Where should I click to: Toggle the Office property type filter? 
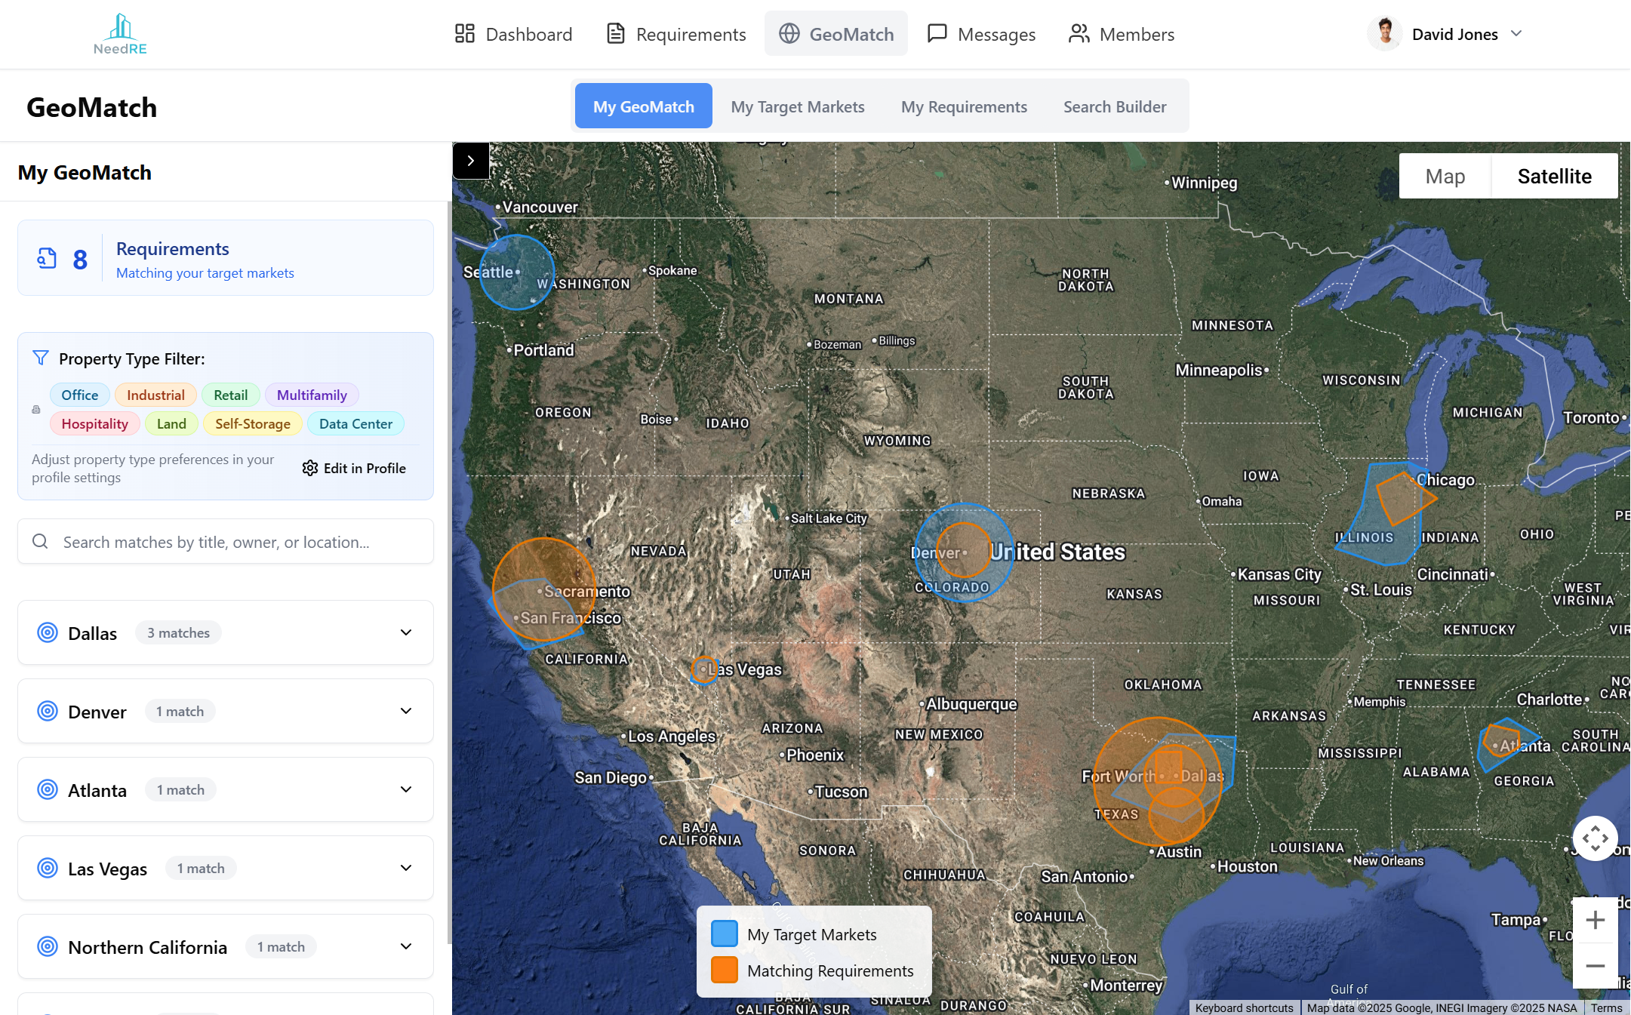point(80,395)
